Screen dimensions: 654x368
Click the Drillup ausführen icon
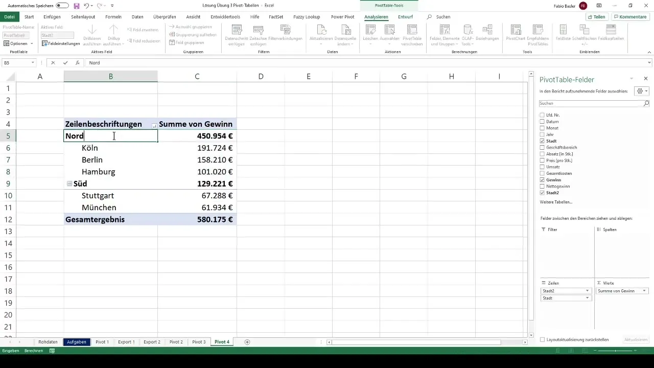(x=114, y=30)
